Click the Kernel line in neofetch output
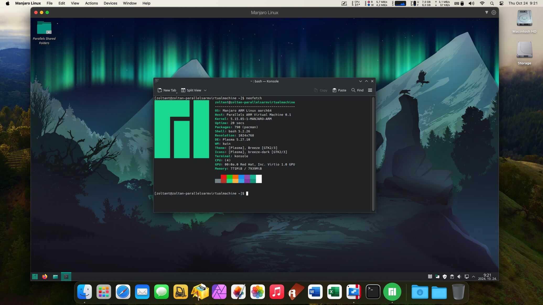This screenshot has height=305, width=543. click(243, 119)
